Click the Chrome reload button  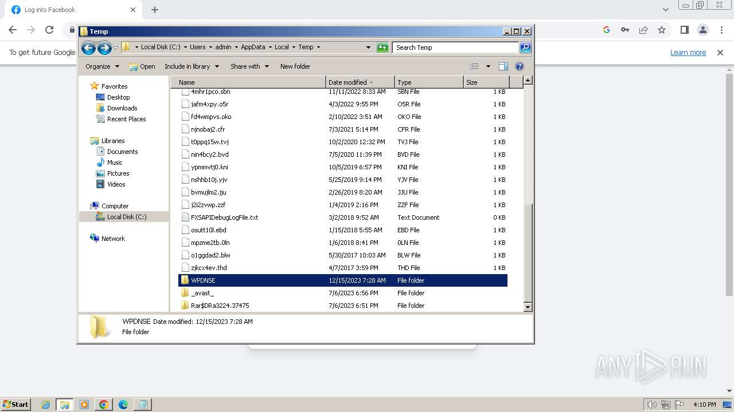click(x=49, y=30)
